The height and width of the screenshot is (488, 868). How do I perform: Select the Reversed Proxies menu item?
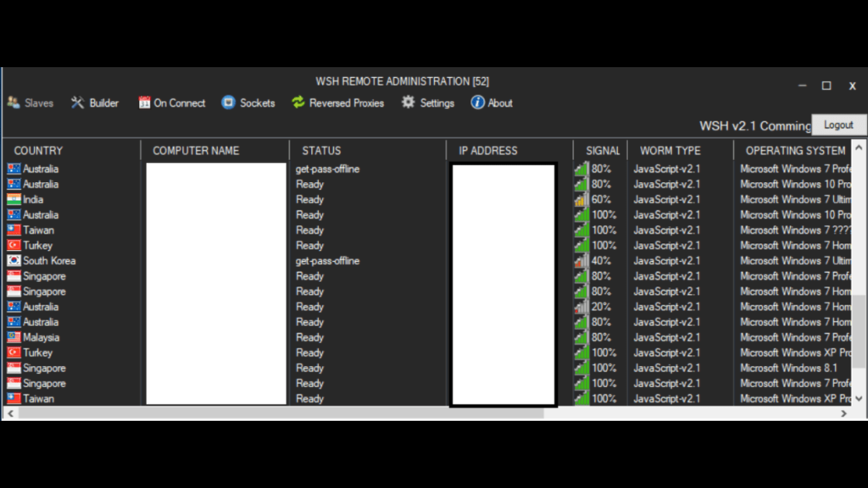point(337,103)
